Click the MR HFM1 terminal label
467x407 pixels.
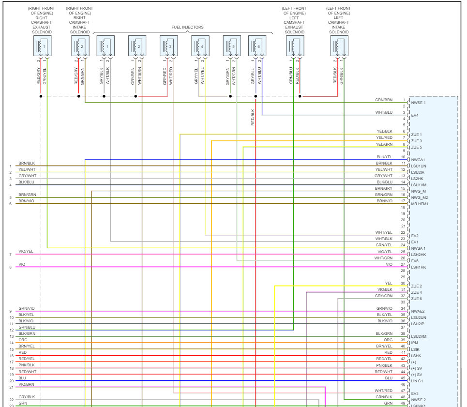(x=420, y=204)
